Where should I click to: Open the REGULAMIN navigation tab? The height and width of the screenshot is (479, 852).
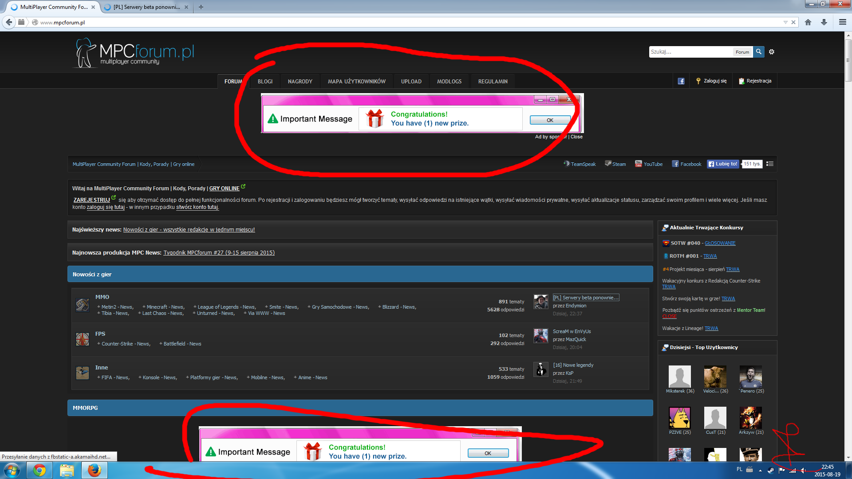(493, 82)
